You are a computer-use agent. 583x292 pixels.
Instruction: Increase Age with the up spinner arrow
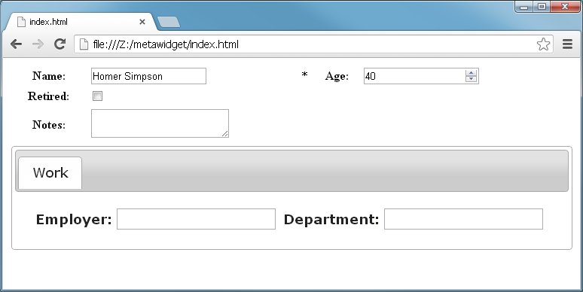point(471,73)
